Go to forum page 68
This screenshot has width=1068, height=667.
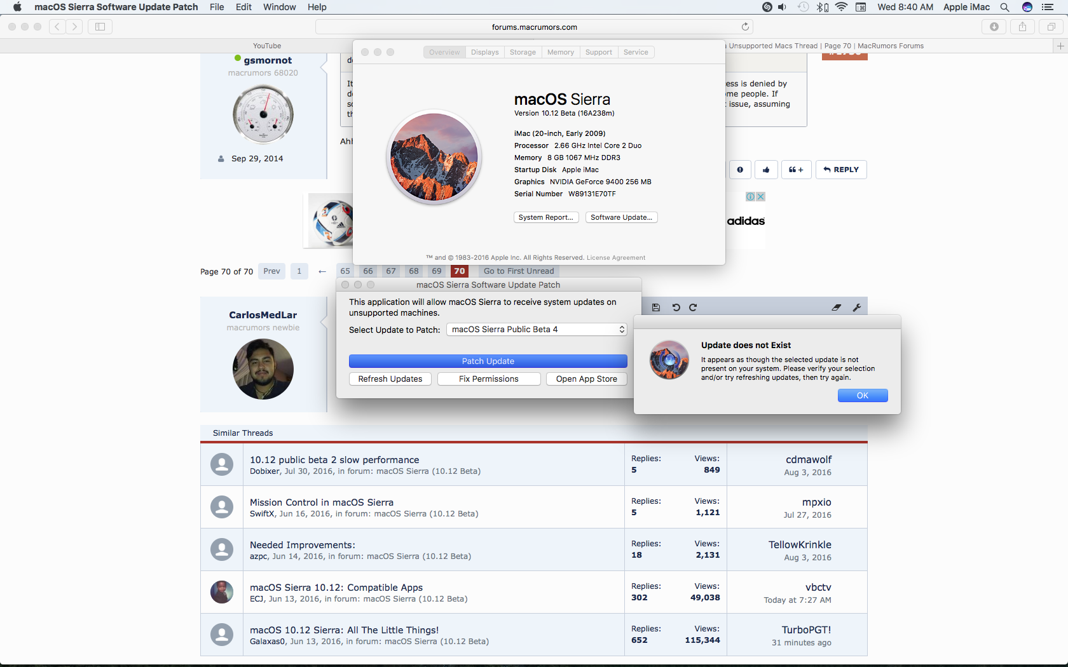tap(414, 271)
